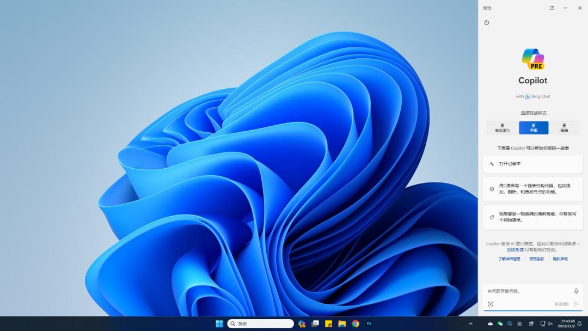Viewport: 588px width, 331px height.
Task: Open the '使用条款' terms link
Action: [x=537, y=259]
